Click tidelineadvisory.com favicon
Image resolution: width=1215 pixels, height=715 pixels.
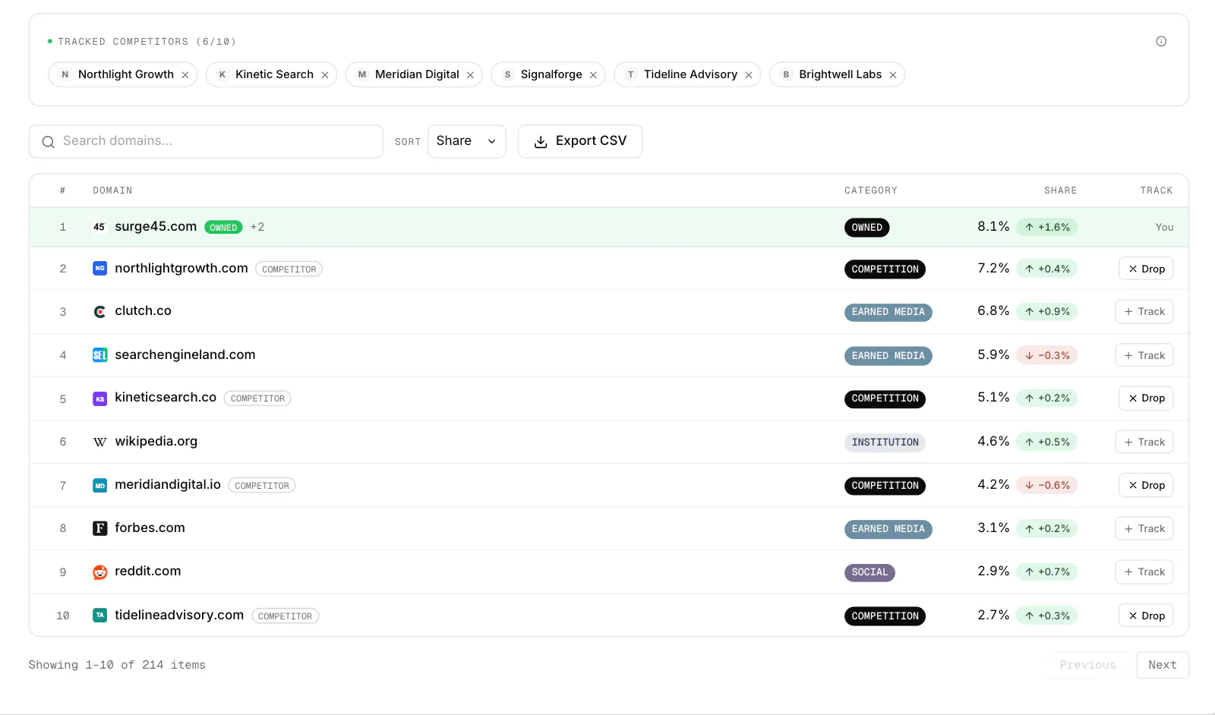pyautogui.click(x=99, y=616)
